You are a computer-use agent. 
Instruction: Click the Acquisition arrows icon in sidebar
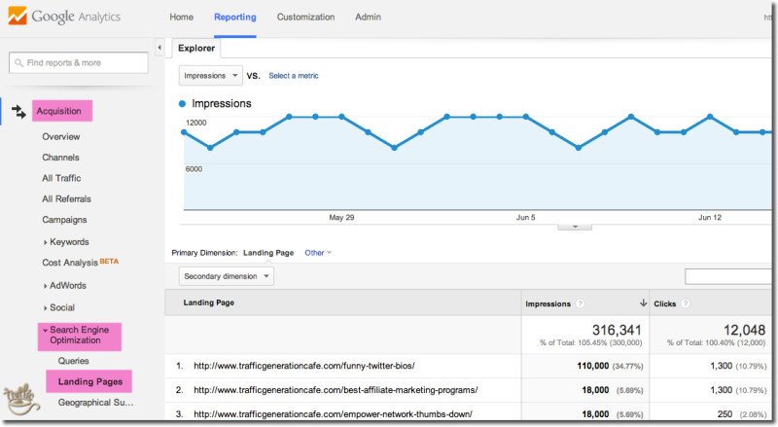click(18, 111)
